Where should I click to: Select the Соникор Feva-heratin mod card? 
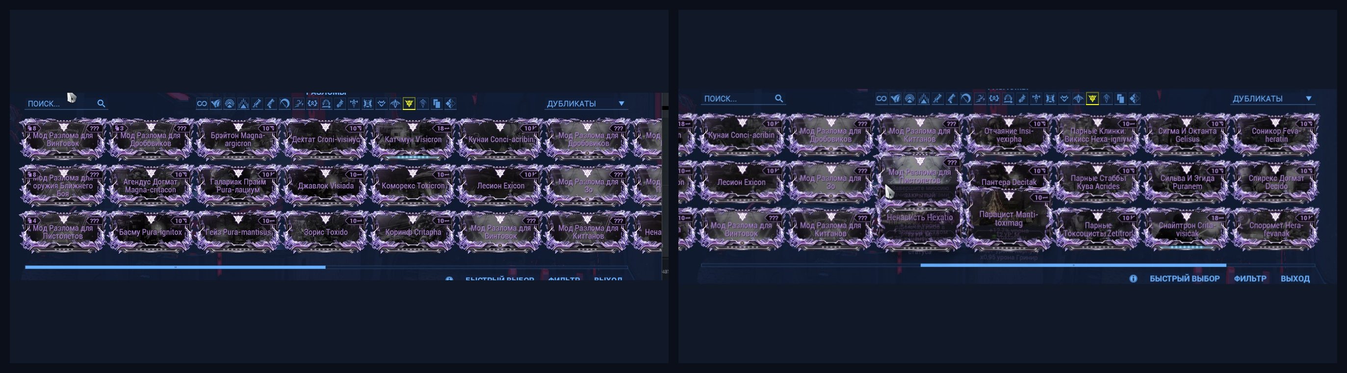[x=1276, y=135]
